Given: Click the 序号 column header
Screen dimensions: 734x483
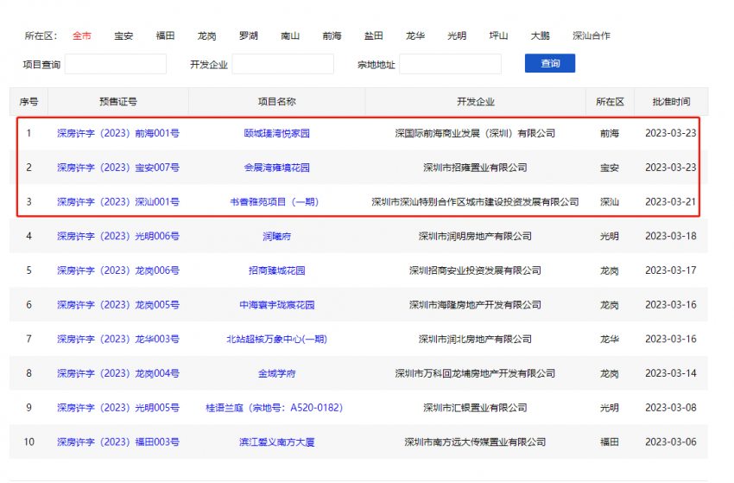Looking at the screenshot, I should click(x=28, y=102).
